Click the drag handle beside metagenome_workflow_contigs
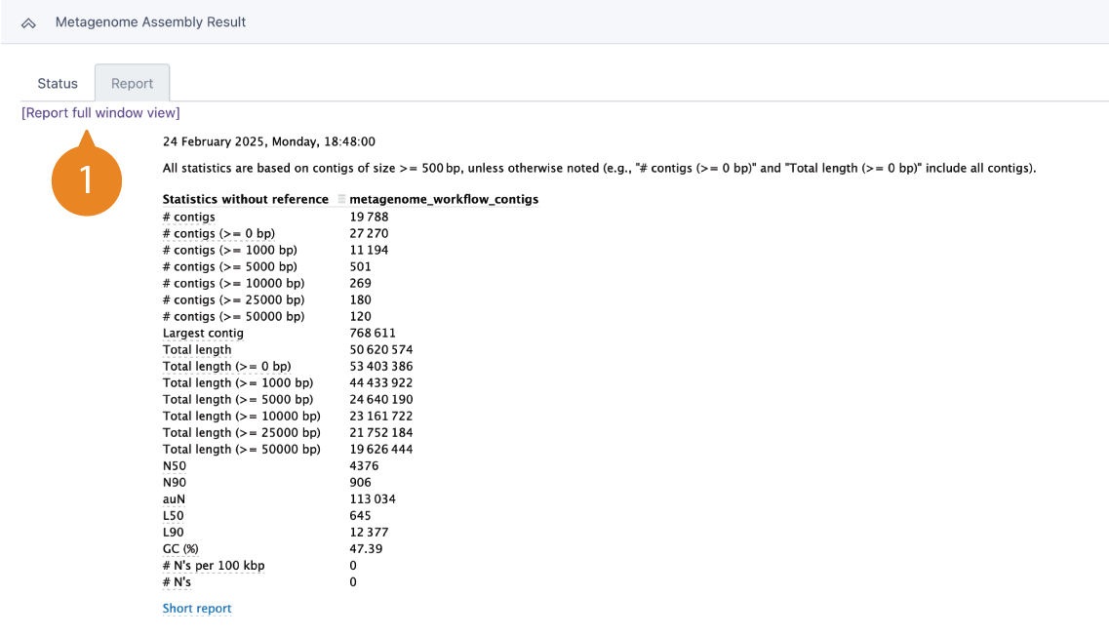The height and width of the screenshot is (636, 1109). coord(341,200)
